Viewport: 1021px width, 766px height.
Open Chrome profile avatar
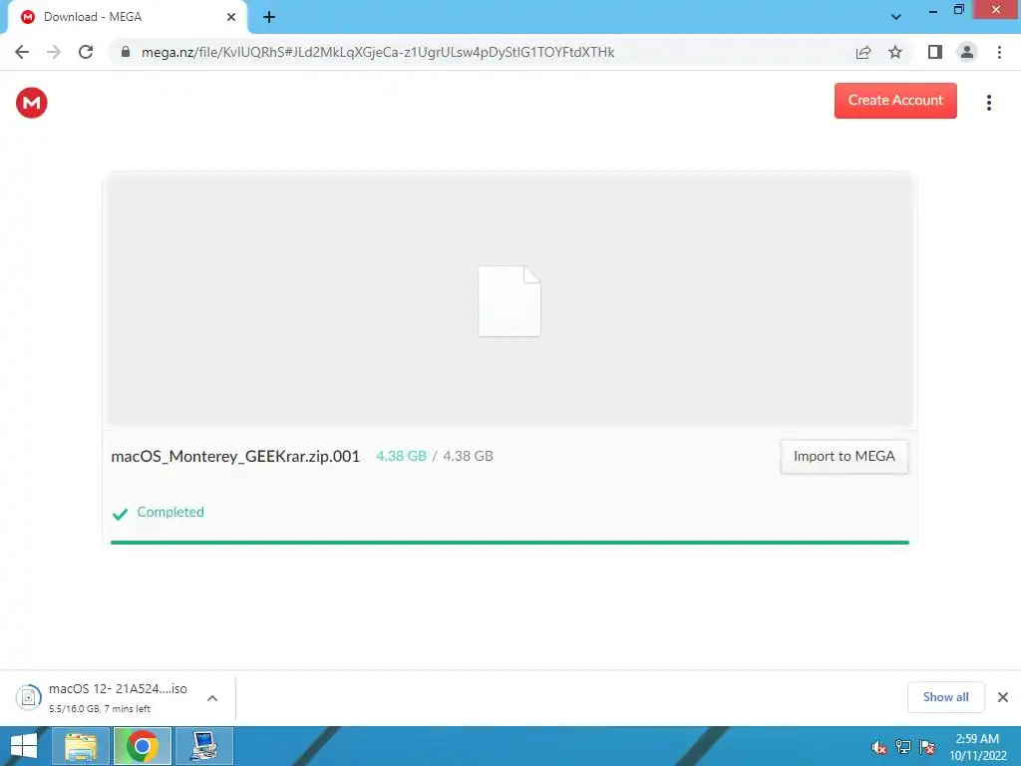click(x=967, y=52)
